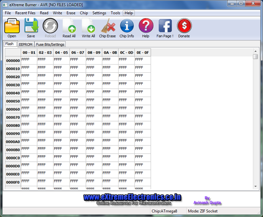The width and height of the screenshot is (263, 217).
Task: Switch to the Fuse Bits/Settings tab
Action: click(x=50, y=44)
